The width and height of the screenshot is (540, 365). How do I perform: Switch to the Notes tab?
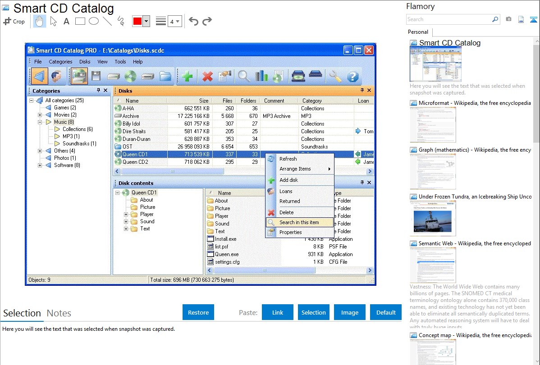coord(59,313)
